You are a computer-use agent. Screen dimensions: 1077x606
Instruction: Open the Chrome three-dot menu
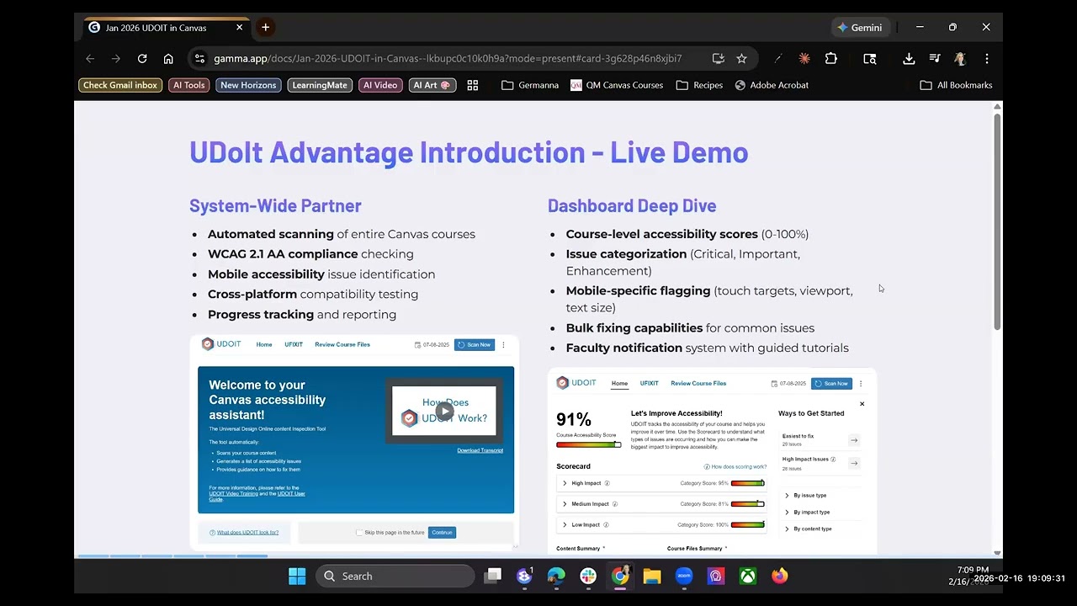(986, 59)
